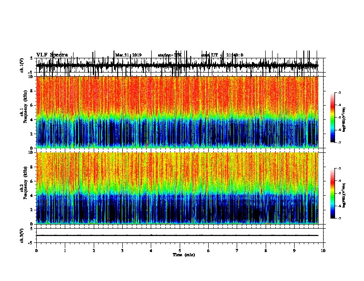This screenshot has width=364, height=281.
Task: Click the "5" tick on ch.1(V) axis
Action: pos(32,58)
